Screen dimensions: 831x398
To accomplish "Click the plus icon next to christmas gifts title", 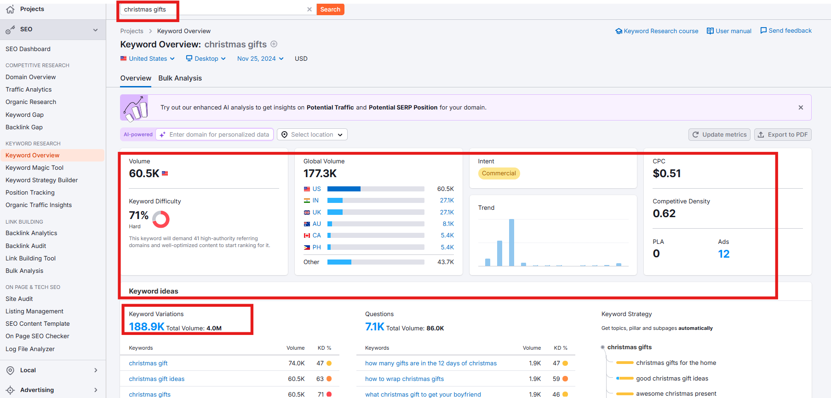I will 274,44.
